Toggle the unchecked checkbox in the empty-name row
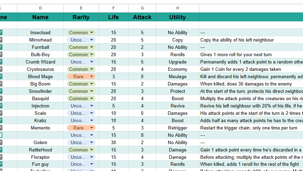This screenshot has width=303, height=171. [x=1, y=135]
